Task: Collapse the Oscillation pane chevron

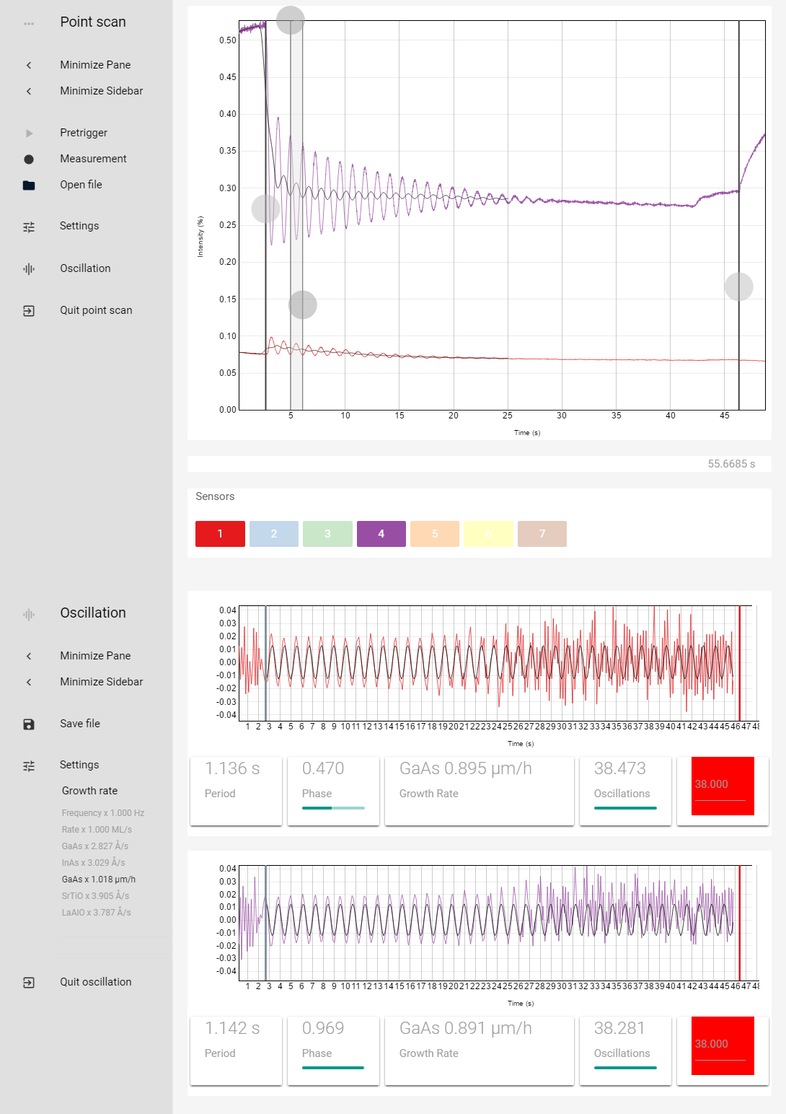Action: tap(29, 656)
